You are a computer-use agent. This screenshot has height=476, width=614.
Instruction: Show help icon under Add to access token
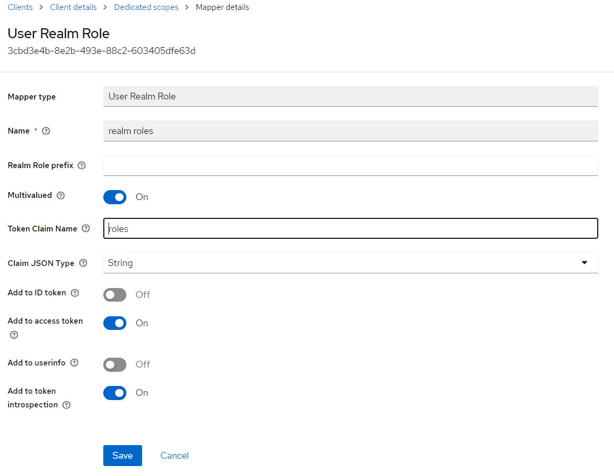click(14, 335)
